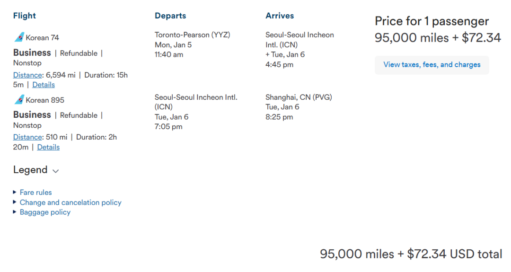
Task: Select the Korean 74 flight number text
Action: point(43,38)
